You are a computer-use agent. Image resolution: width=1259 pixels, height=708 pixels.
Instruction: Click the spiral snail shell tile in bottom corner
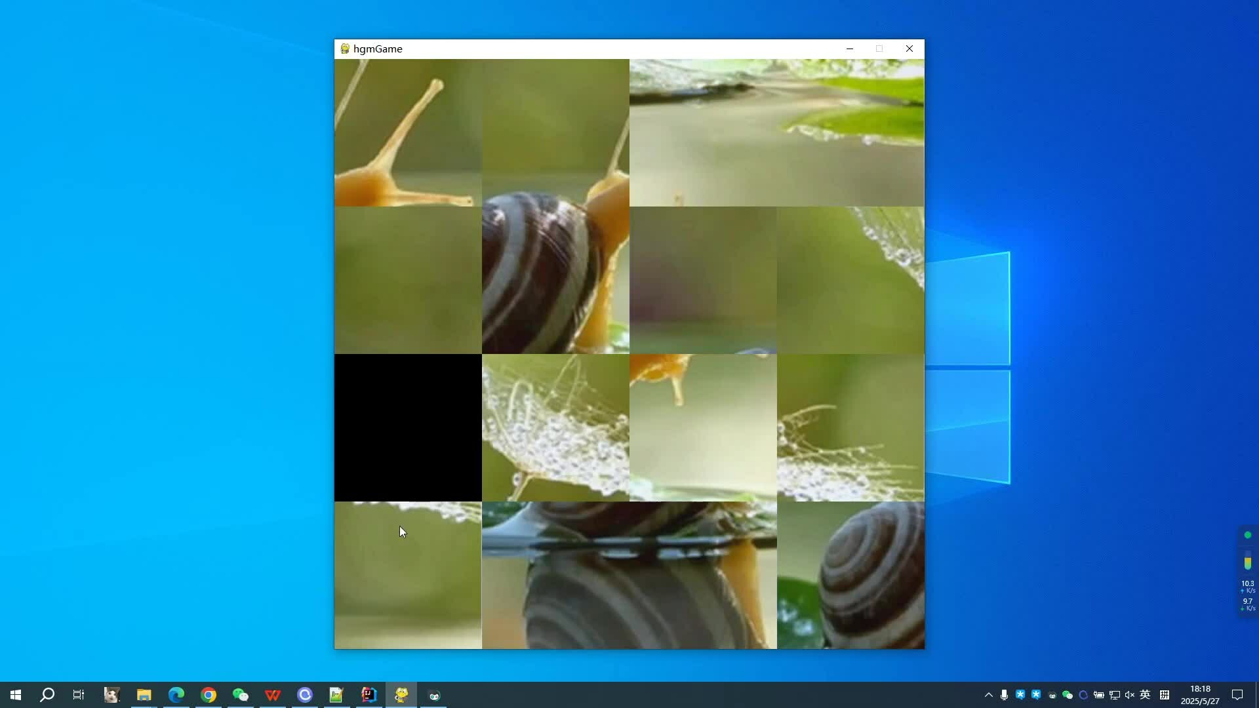[x=850, y=576]
